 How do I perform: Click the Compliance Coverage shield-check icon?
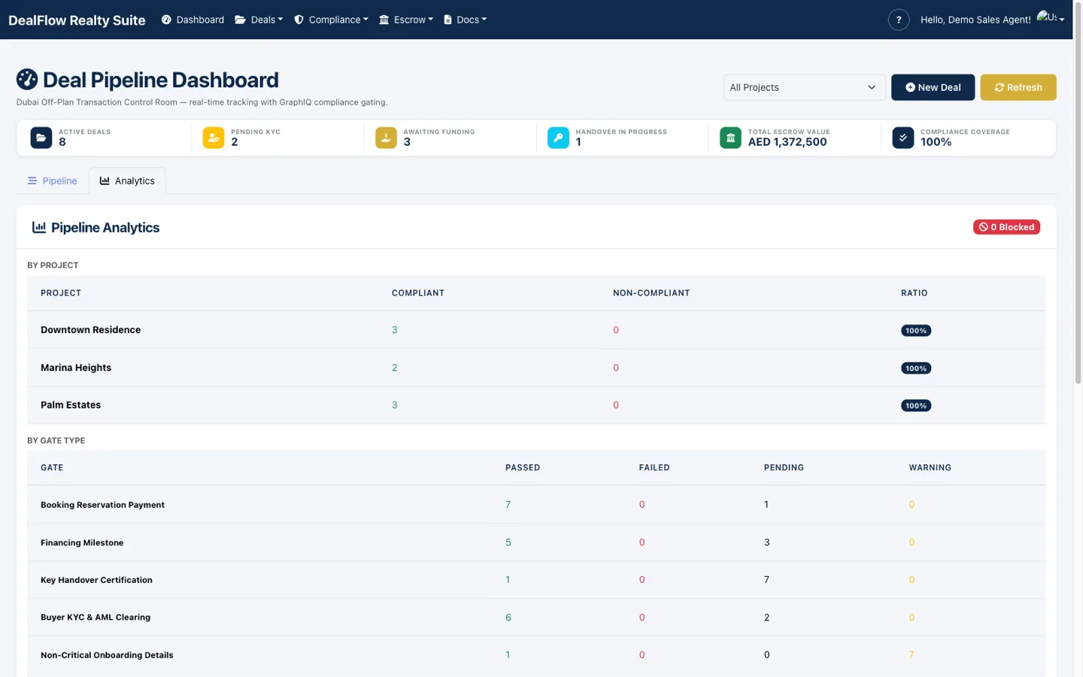click(902, 138)
